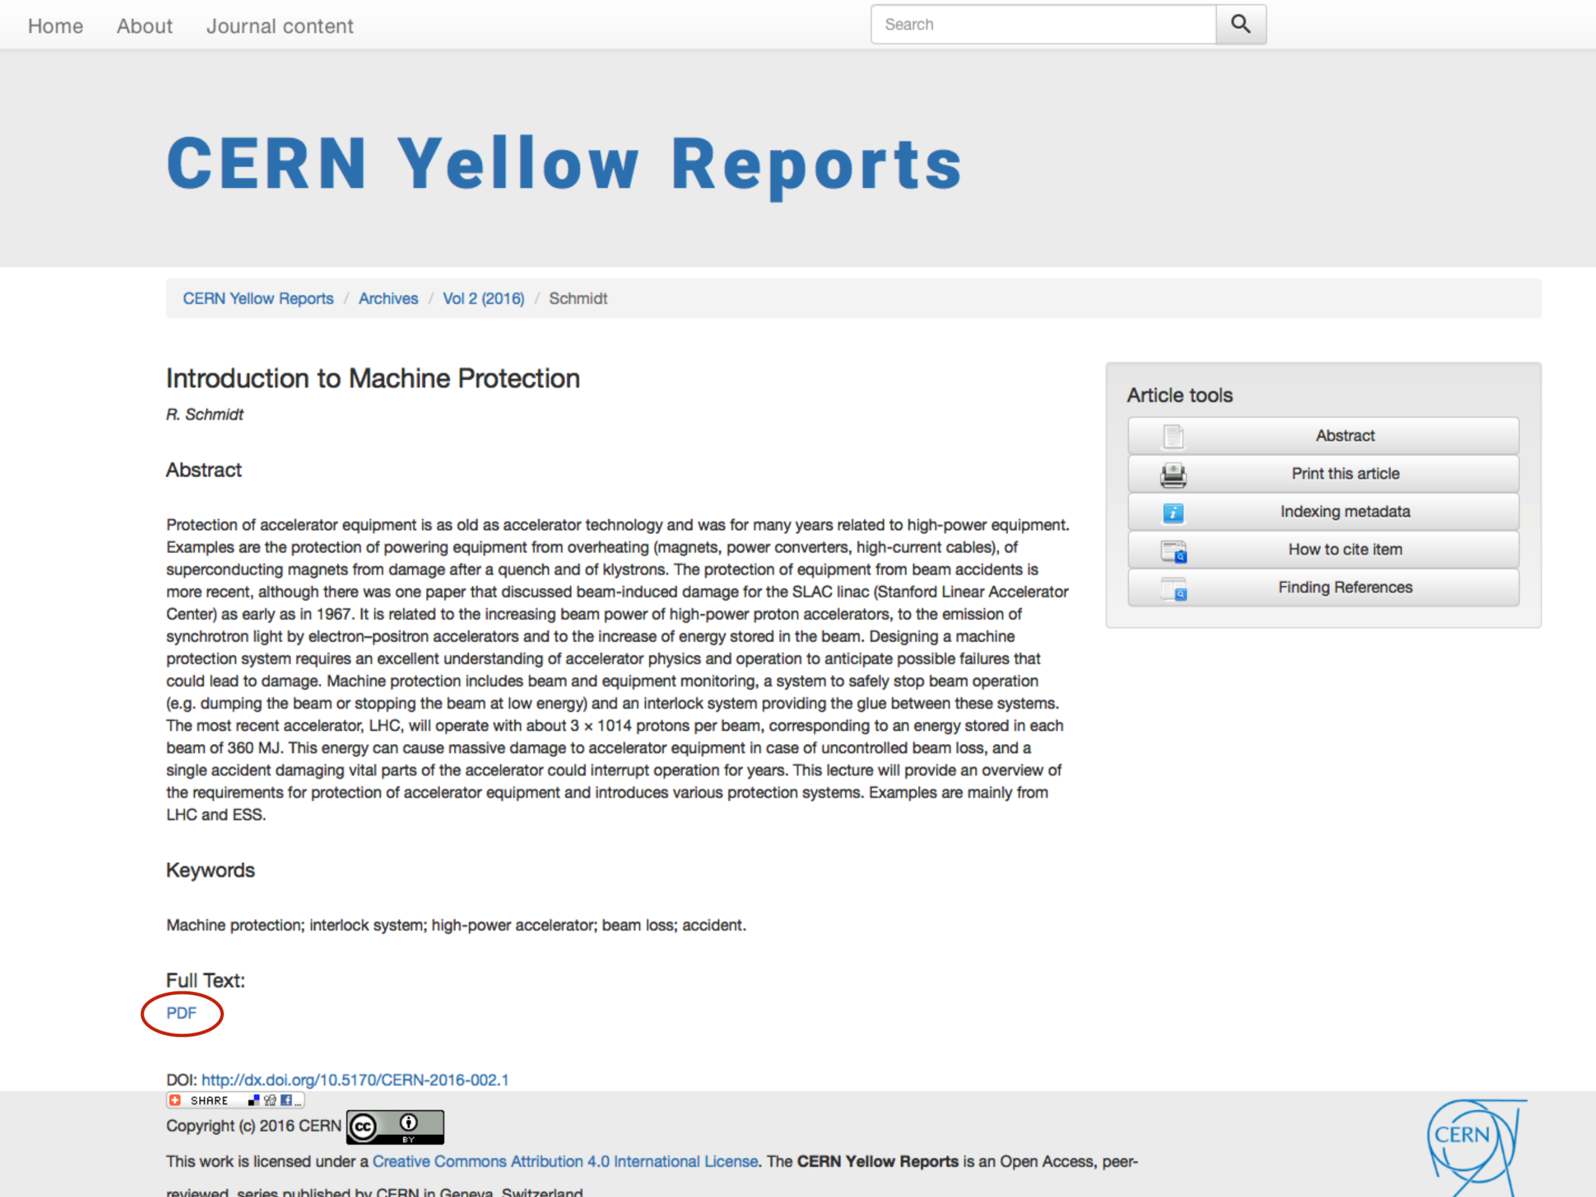Click Indexing metadata button
The height and width of the screenshot is (1197, 1596).
[1323, 512]
